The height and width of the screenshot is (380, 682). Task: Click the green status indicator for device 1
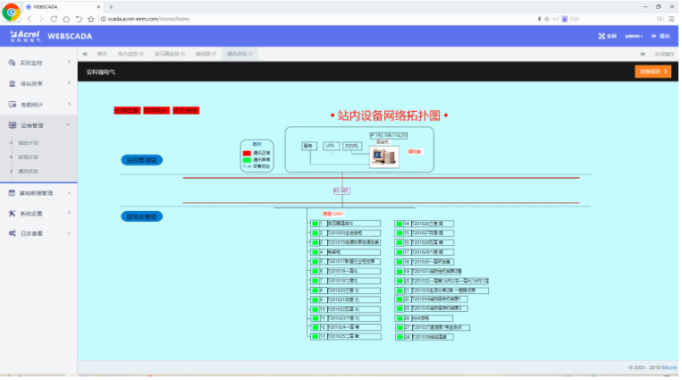pyautogui.click(x=314, y=223)
